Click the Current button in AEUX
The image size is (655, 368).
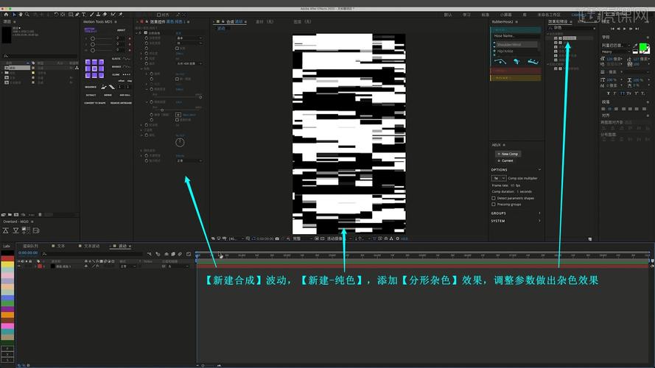click(x=505, y=160)
